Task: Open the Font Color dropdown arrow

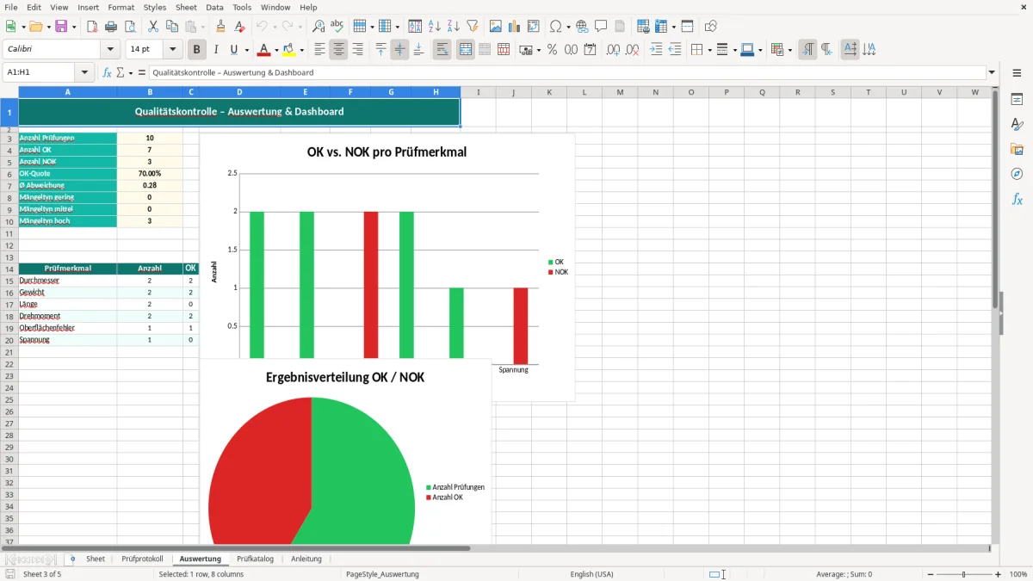Action: coord(277,50)
